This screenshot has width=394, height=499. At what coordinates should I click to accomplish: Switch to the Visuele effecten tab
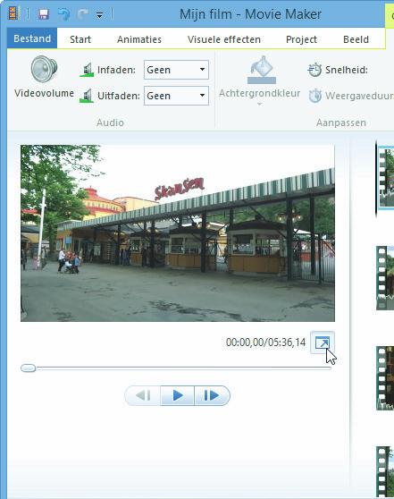pyautogui.click(x=224, y=39)
